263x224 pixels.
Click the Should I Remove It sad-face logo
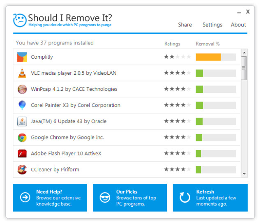pyautogui.click(x=20, y=20)
